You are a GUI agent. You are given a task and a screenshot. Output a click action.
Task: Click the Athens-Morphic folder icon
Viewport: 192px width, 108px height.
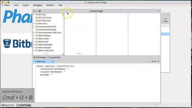click(37, 47)
